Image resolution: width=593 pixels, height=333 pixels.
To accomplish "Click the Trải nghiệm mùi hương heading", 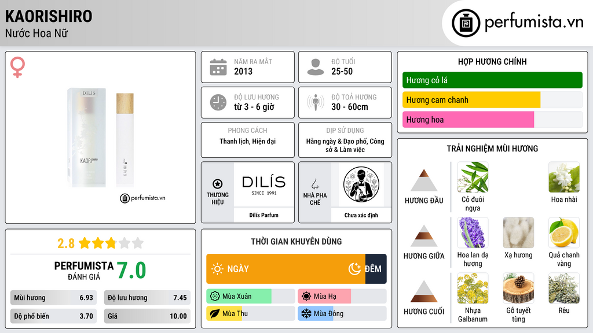I will coord(492,149).
